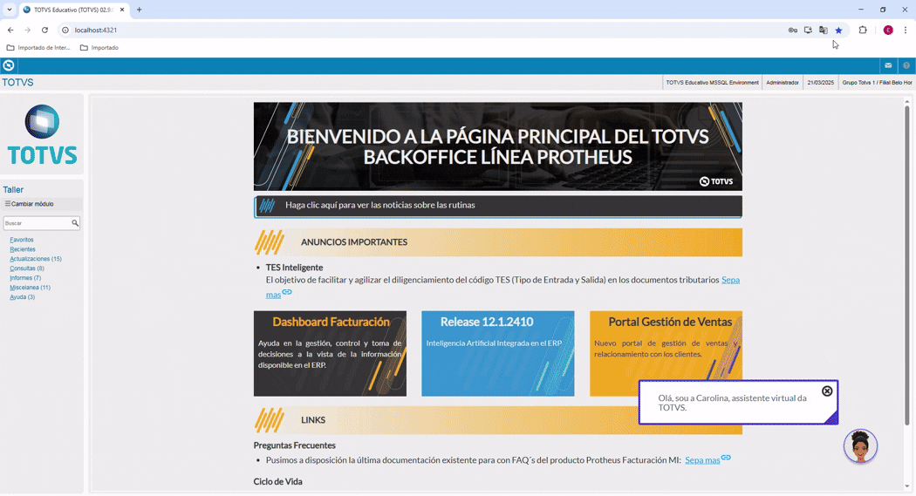The height and width of the screenshot is (496, 916).
Task: Open the mail envelope icon
Action: pos(888,65)
